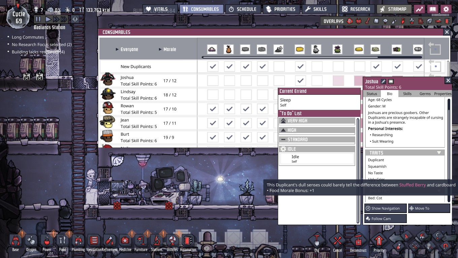Uncheck first food checkbox for New Duplicants
The height and width of the screenshot is (258, 458).
pos(213,67)
